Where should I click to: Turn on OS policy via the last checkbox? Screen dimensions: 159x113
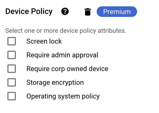(x=12, y=96)
